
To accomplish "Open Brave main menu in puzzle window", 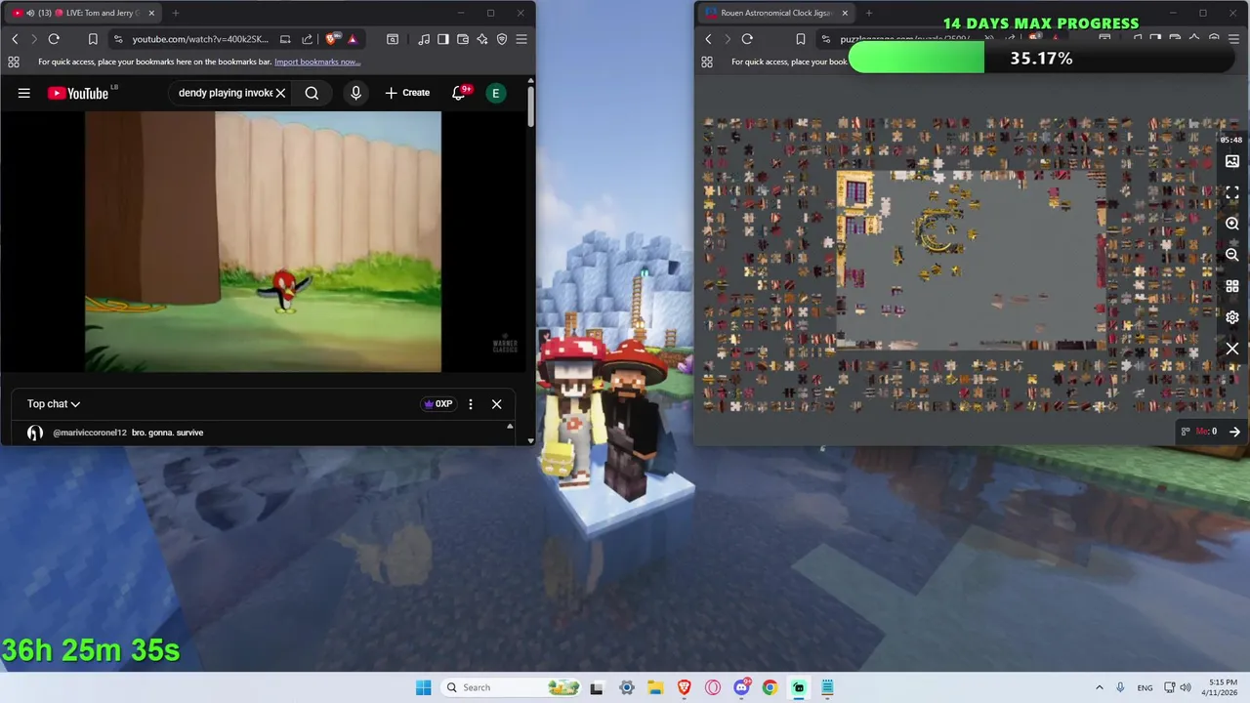I will point(1233,39).
